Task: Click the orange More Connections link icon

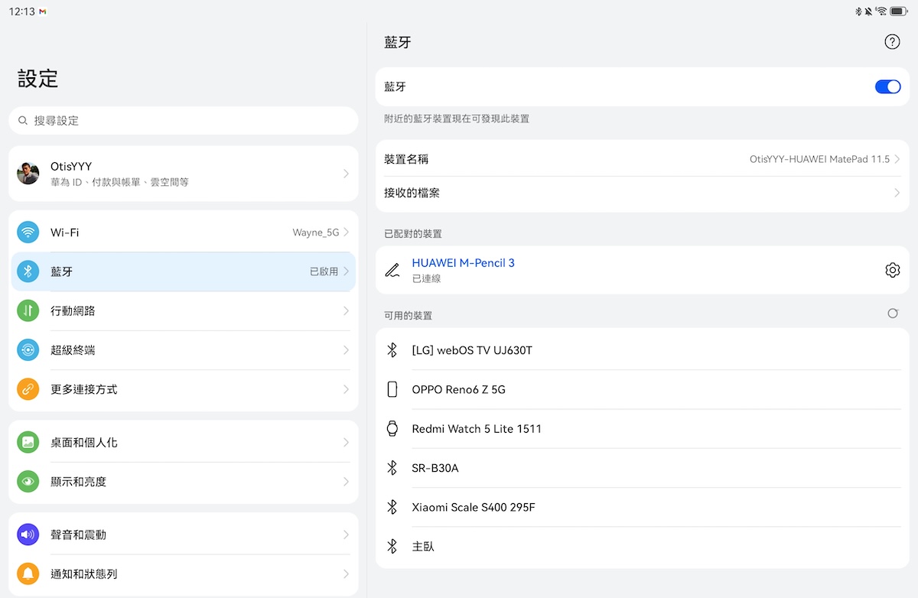Action: [x=28, y=389]
